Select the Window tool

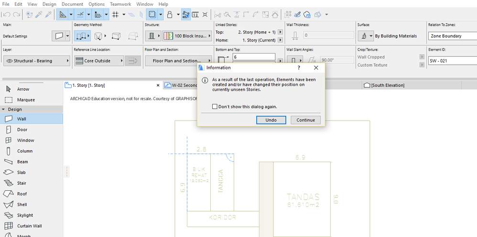point(32,140)
